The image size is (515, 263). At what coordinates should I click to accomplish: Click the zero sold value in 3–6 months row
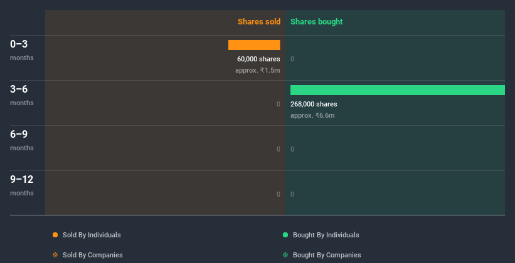[x=279, y=105]
